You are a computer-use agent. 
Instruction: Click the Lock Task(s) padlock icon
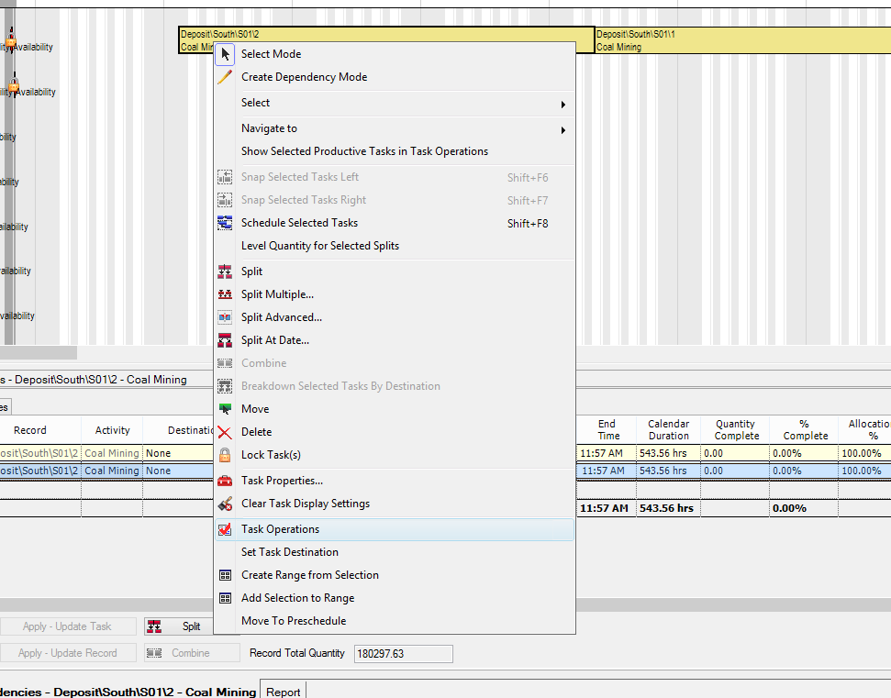[225, 455]
